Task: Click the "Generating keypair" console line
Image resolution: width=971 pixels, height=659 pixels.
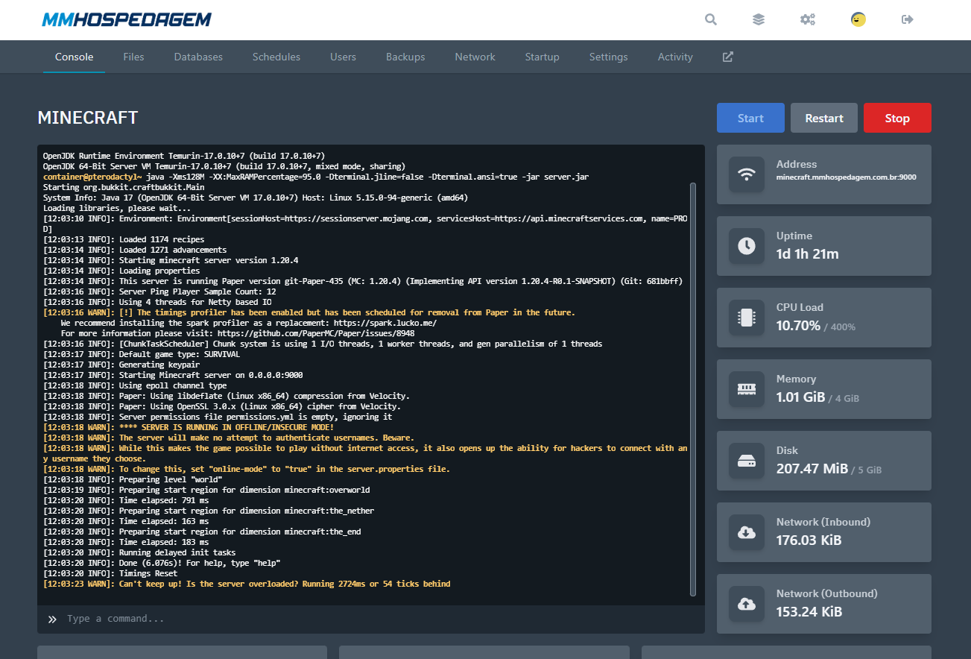Action: pos(121,365)
